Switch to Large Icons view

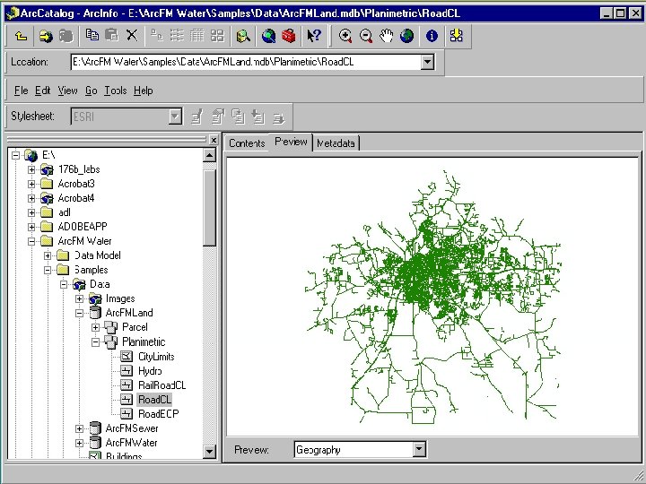tap(156, 36)
